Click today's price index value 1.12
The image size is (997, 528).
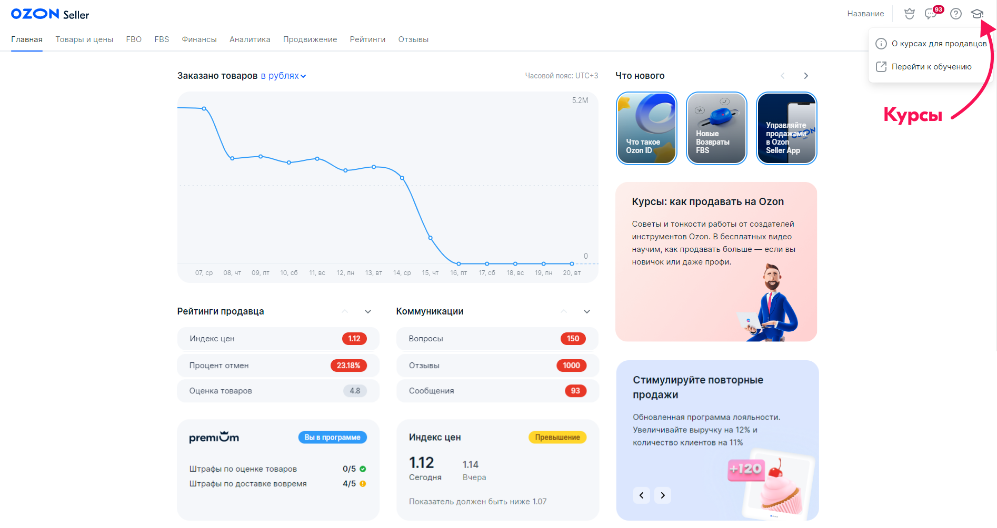pos(422,463)
